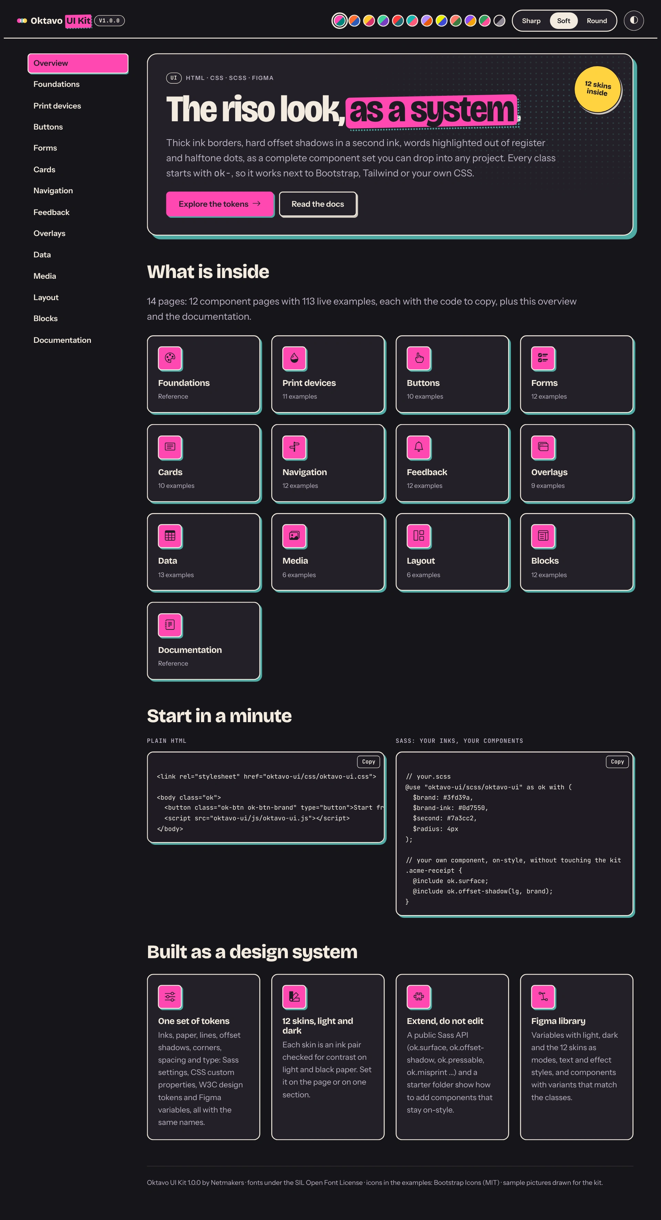Viewport: 661px width, 1220px height.
Task: Click the puzzle piece icon above Extend, do not edit
Action: [419, 997]
